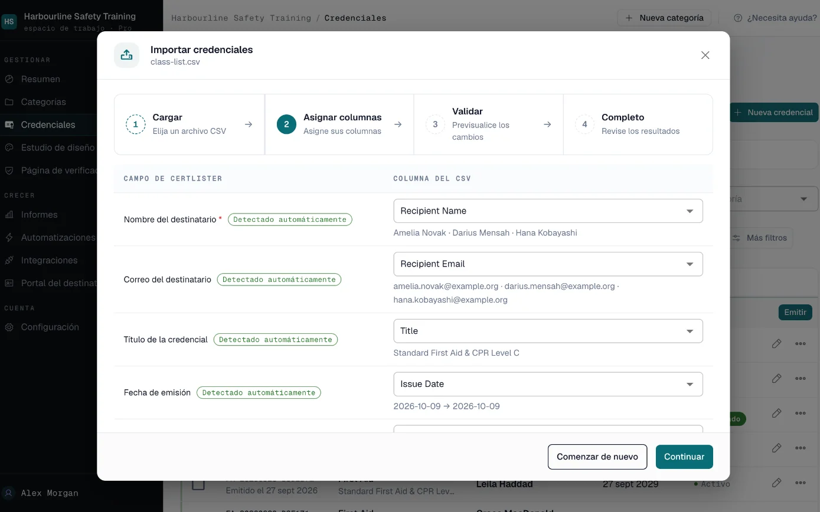Click the Informes chart icon

(9, 215)
